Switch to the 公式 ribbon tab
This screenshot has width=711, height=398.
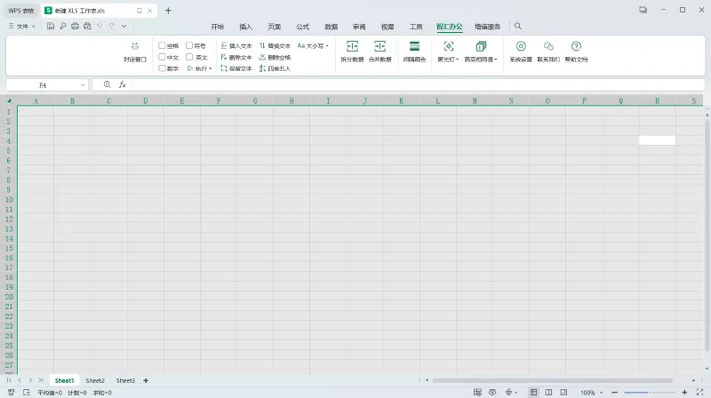point(302,27)
